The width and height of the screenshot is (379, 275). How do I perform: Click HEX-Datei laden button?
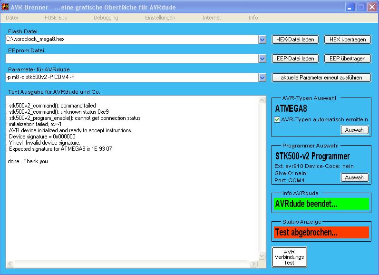pyautogui.click(x=295, y=39)
